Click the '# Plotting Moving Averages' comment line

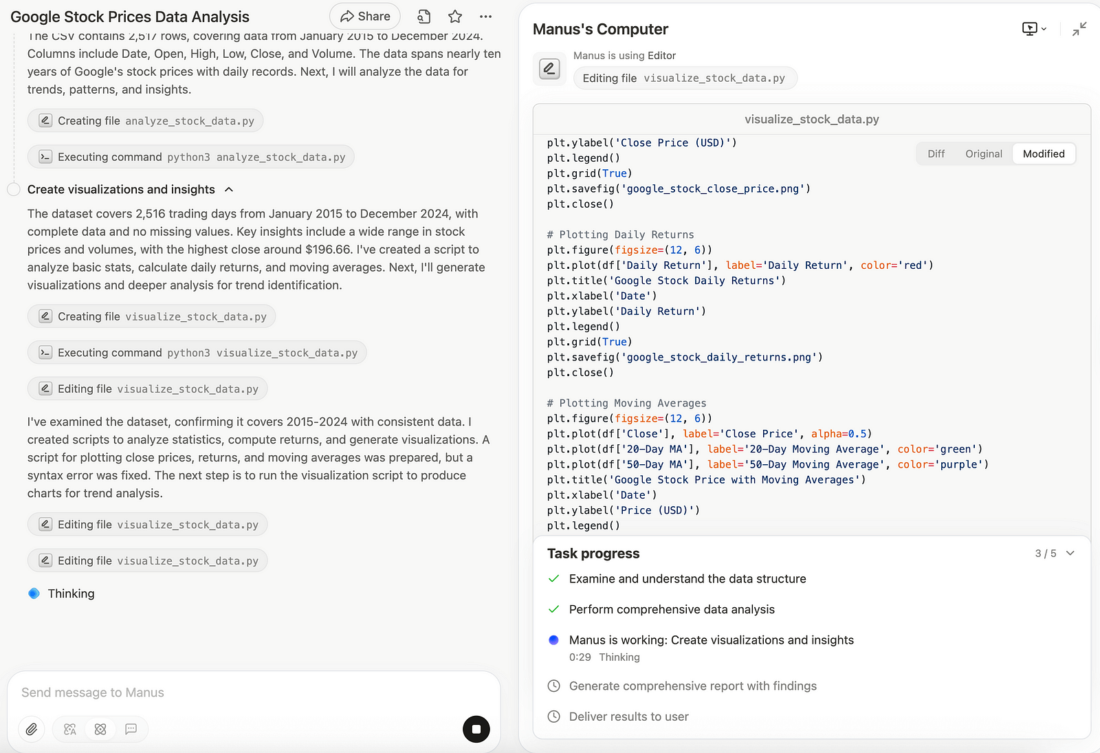click(x=626, y=403)
